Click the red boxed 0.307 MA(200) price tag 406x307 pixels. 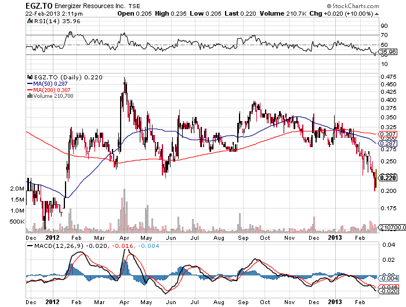[388, 134]
